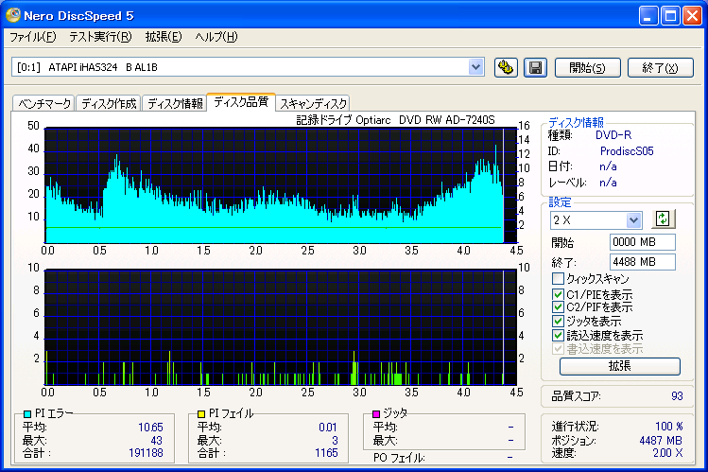Open the ヘルプ(H) menu
Image resolution: width=708 pixels, height=472 pixels.
coord(216,37)
